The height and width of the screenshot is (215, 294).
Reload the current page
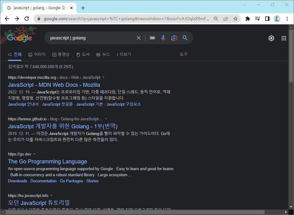27,19
